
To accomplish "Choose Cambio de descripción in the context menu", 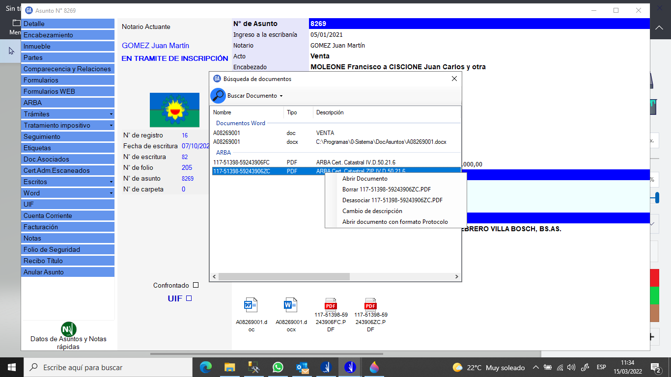I will click(372, 211).
